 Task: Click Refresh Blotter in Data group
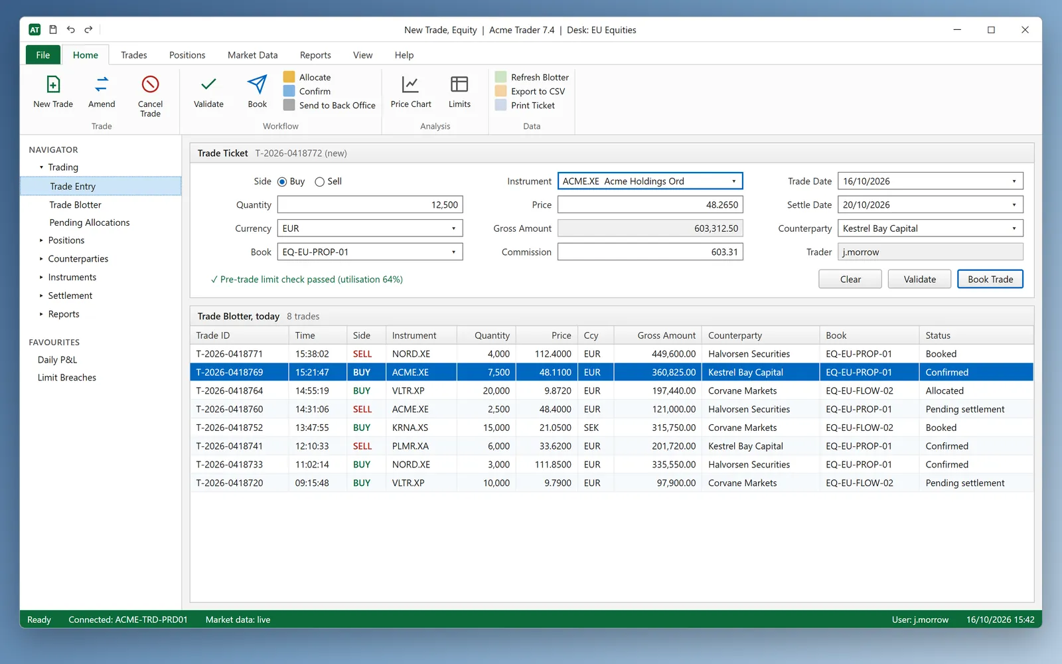532,77
